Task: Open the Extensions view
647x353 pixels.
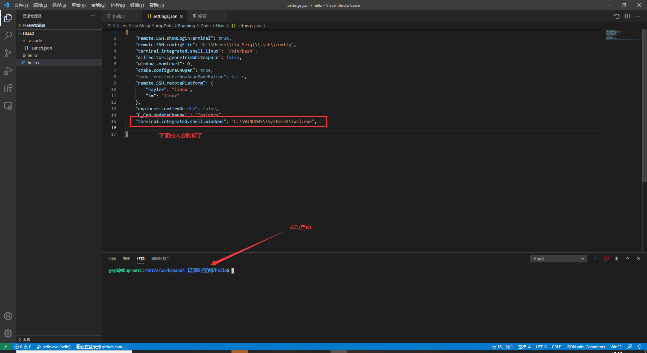Action: pos(8,88)
